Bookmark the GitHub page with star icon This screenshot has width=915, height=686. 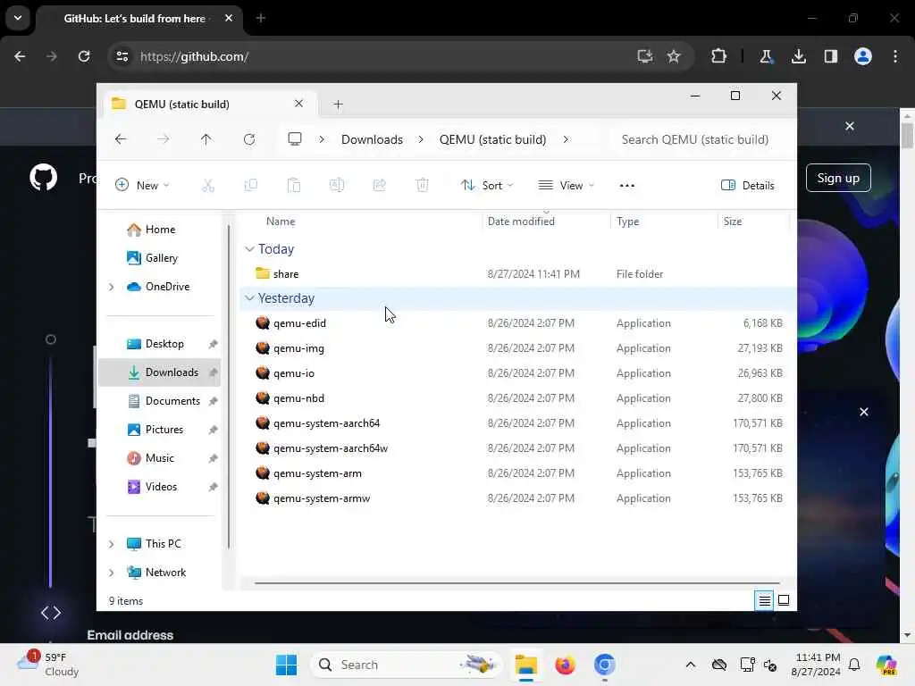coord(674,56)
